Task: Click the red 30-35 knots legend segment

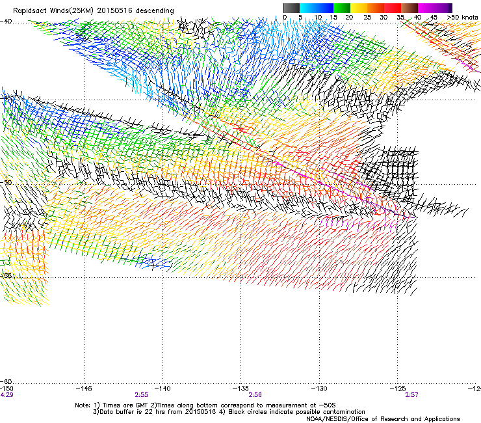Action: [393, 8]
